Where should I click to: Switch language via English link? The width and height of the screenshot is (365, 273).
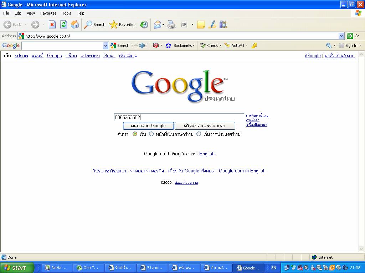tap(207, 154)
